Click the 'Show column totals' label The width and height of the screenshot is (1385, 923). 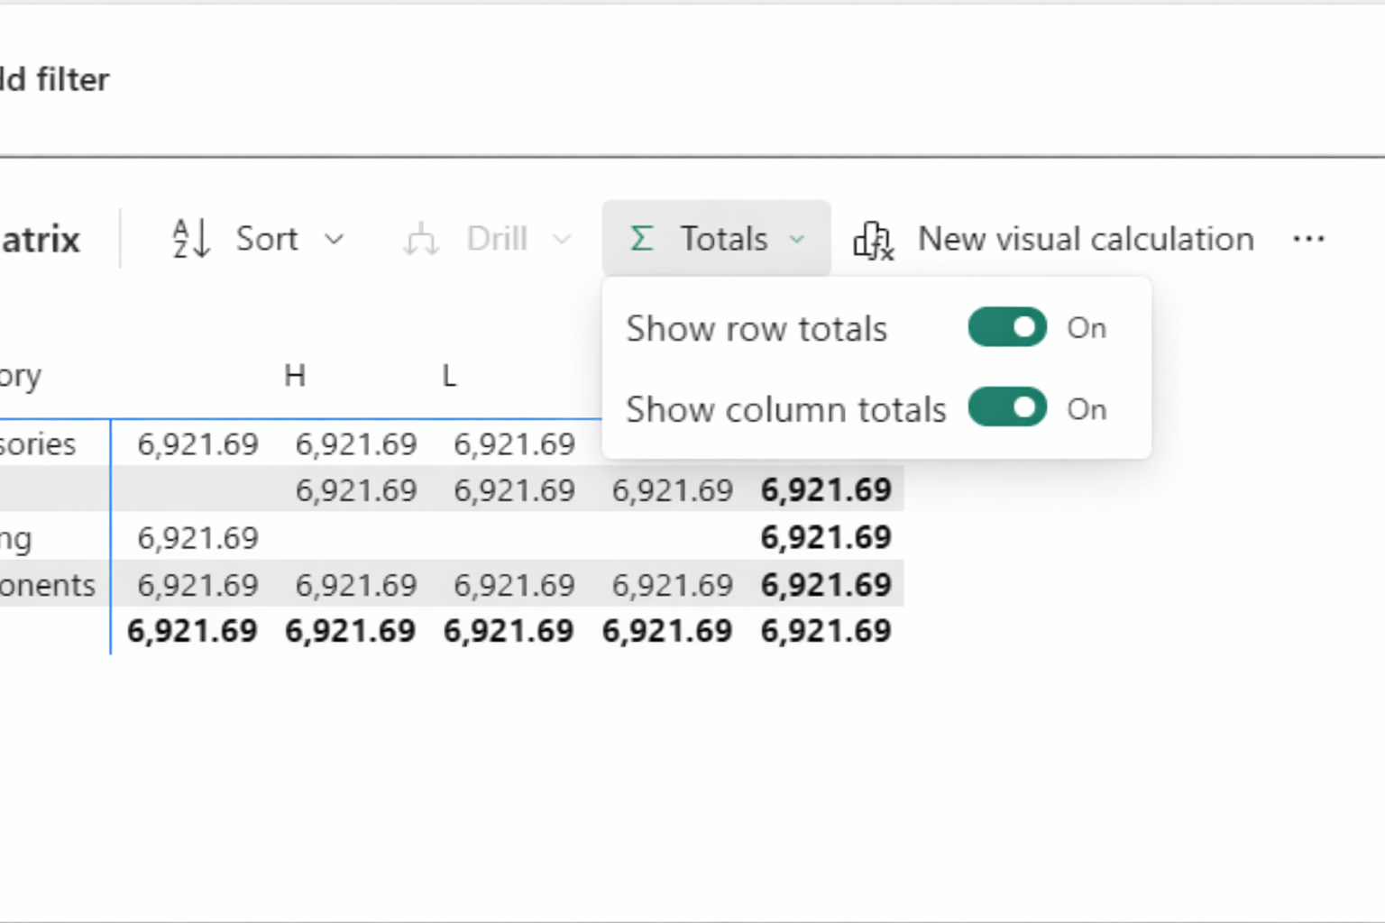tap(786, 409)
